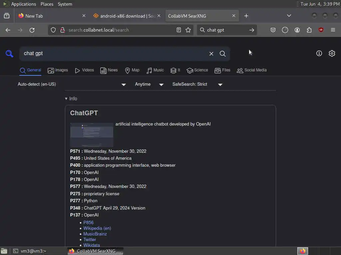
Task: Select the Music search category
Action: click(x=155, y=70)
